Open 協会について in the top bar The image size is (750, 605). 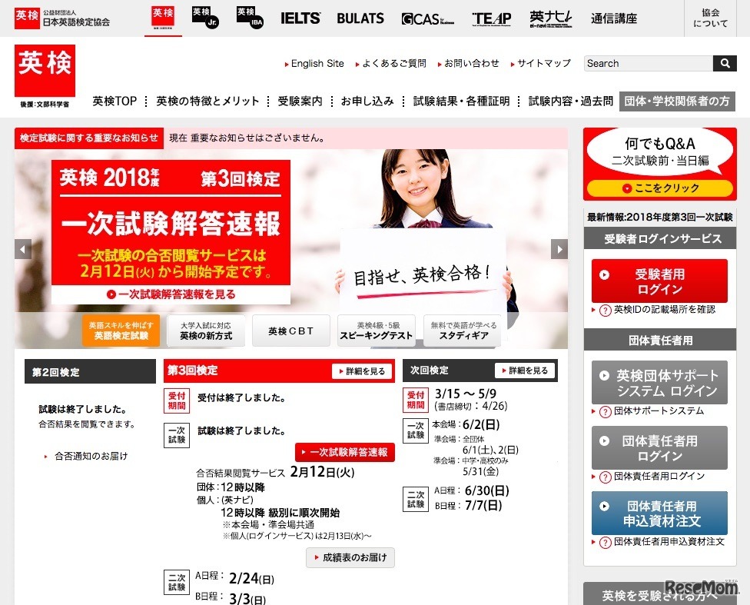710,18
